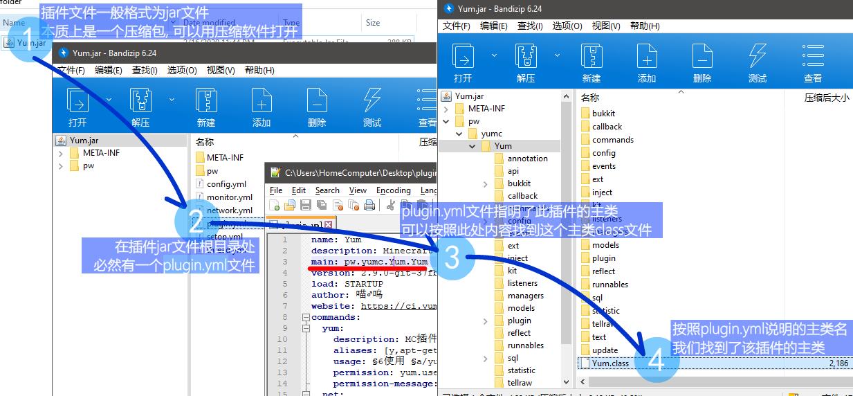Click Notepad++ Save All toolbar icon

322,205
